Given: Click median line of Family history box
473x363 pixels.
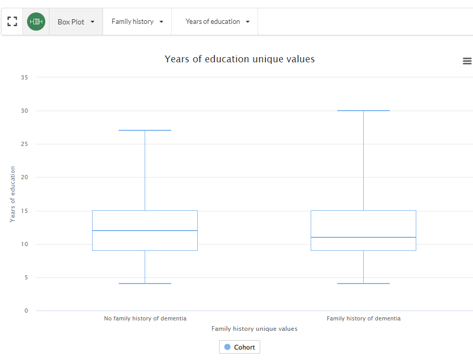Looking at the screenshot, I should click(x=363, y=237).
